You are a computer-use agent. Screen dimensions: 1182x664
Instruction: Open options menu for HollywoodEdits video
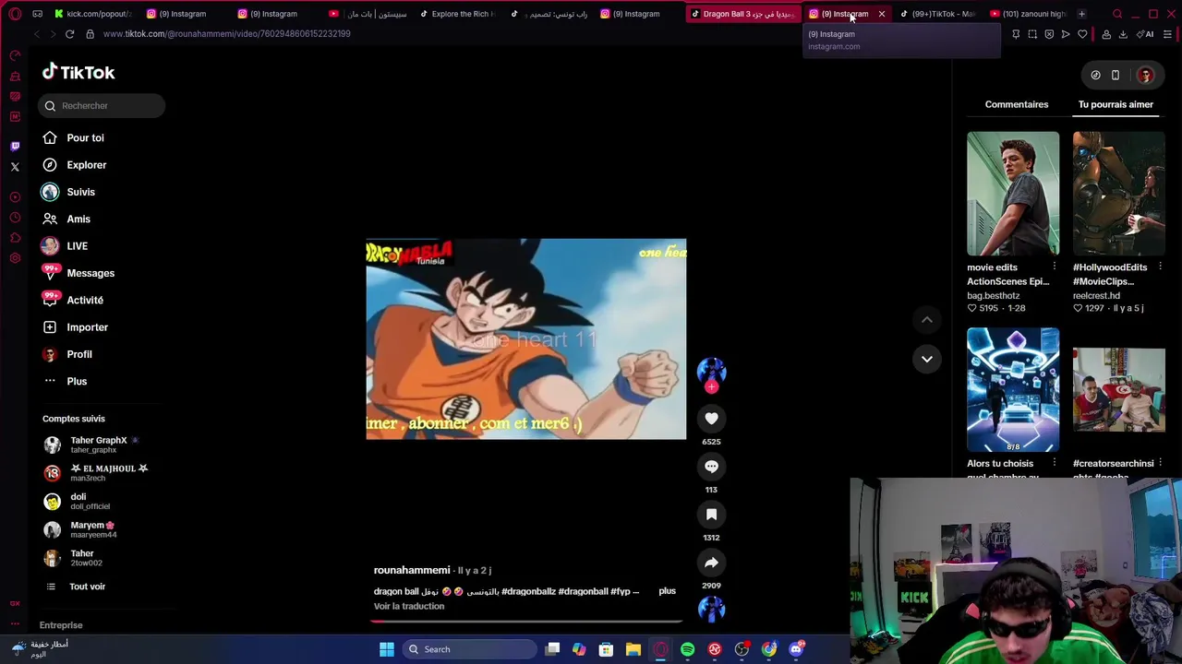click(x=1160, y=267)
